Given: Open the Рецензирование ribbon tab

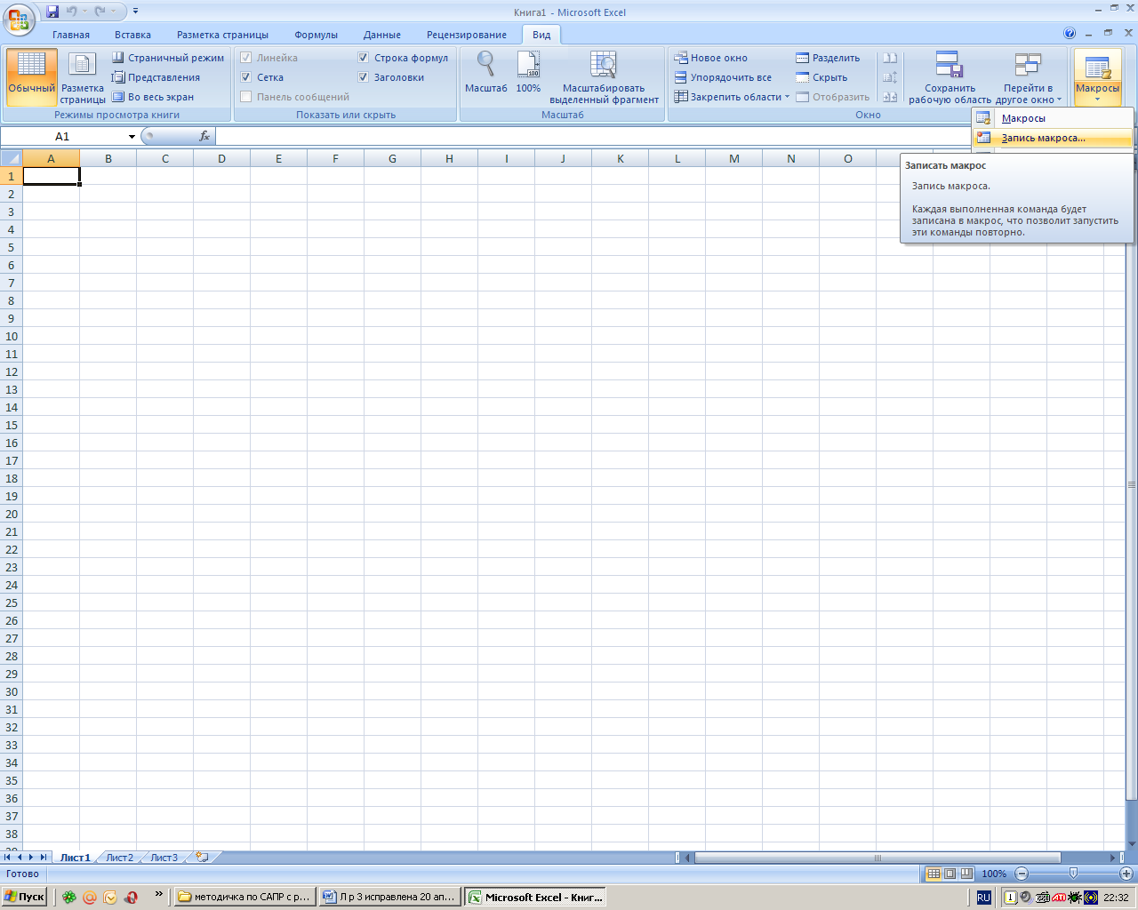Looking at the screenshot, I should click(x=467, y=35).
